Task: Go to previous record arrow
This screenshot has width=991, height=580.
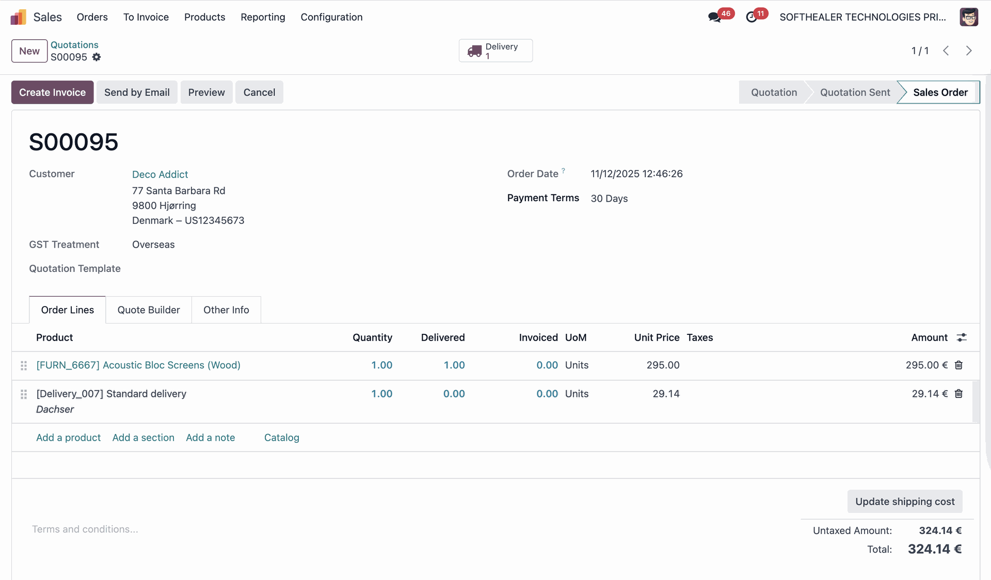Action: 946,51
